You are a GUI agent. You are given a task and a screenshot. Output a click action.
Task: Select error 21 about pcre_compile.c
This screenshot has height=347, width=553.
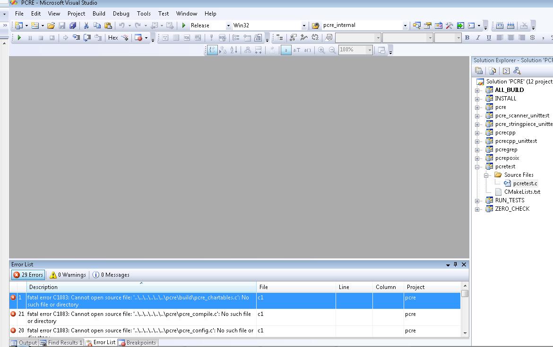pyautogui.click(x=235, y=317)
